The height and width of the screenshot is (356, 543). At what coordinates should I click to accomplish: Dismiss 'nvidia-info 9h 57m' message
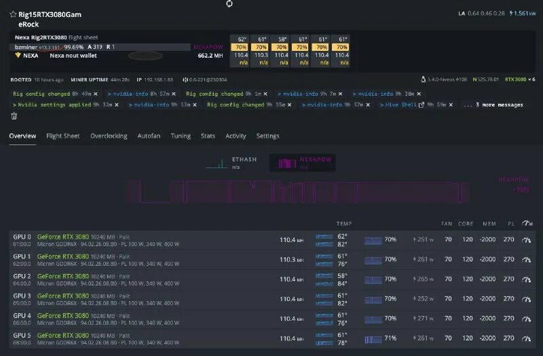[x=368, y=105]
